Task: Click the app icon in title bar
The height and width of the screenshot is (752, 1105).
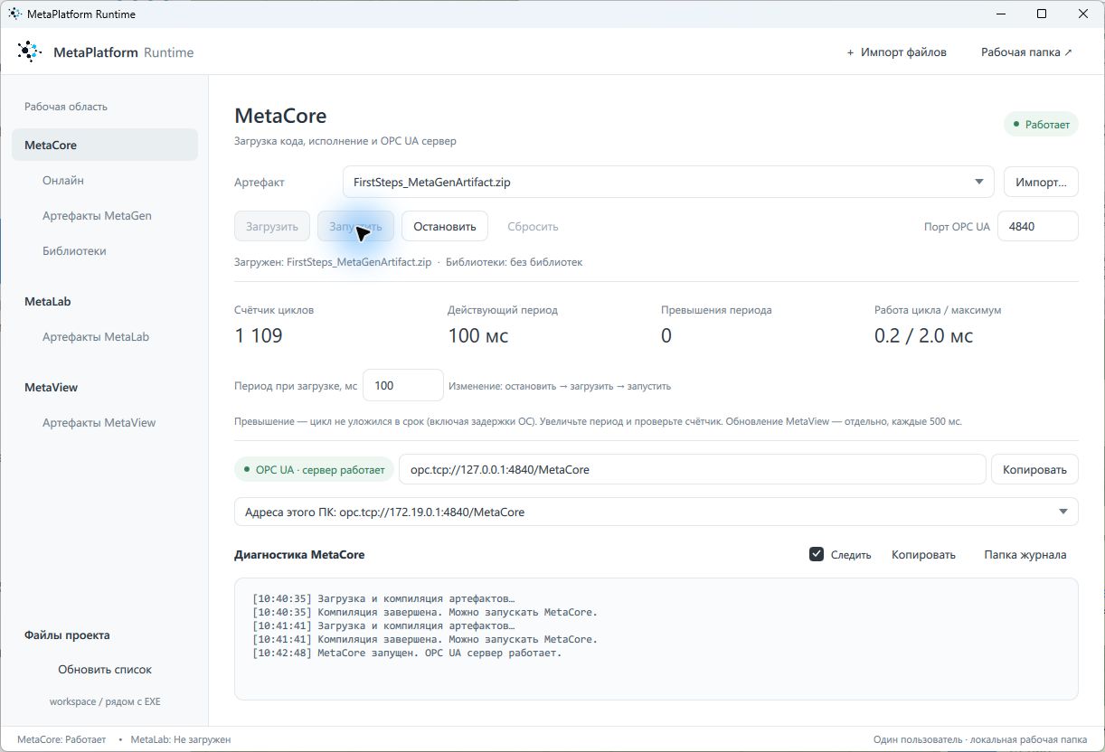Action: coord(15,14)
